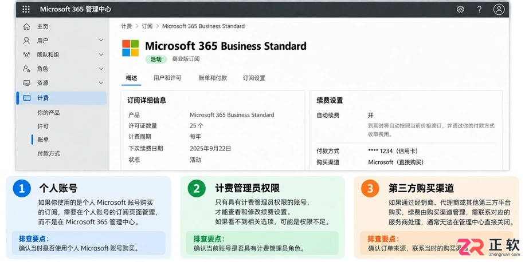Click the 状态 row value 活动
The image size is (525, 262).
click(195, 160)
